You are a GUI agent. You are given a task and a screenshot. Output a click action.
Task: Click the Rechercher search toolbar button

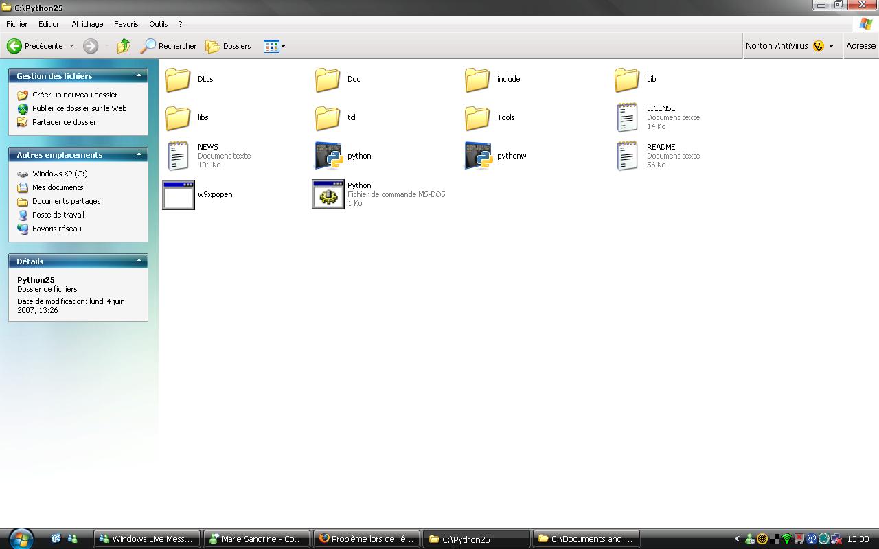coord(169,46)
